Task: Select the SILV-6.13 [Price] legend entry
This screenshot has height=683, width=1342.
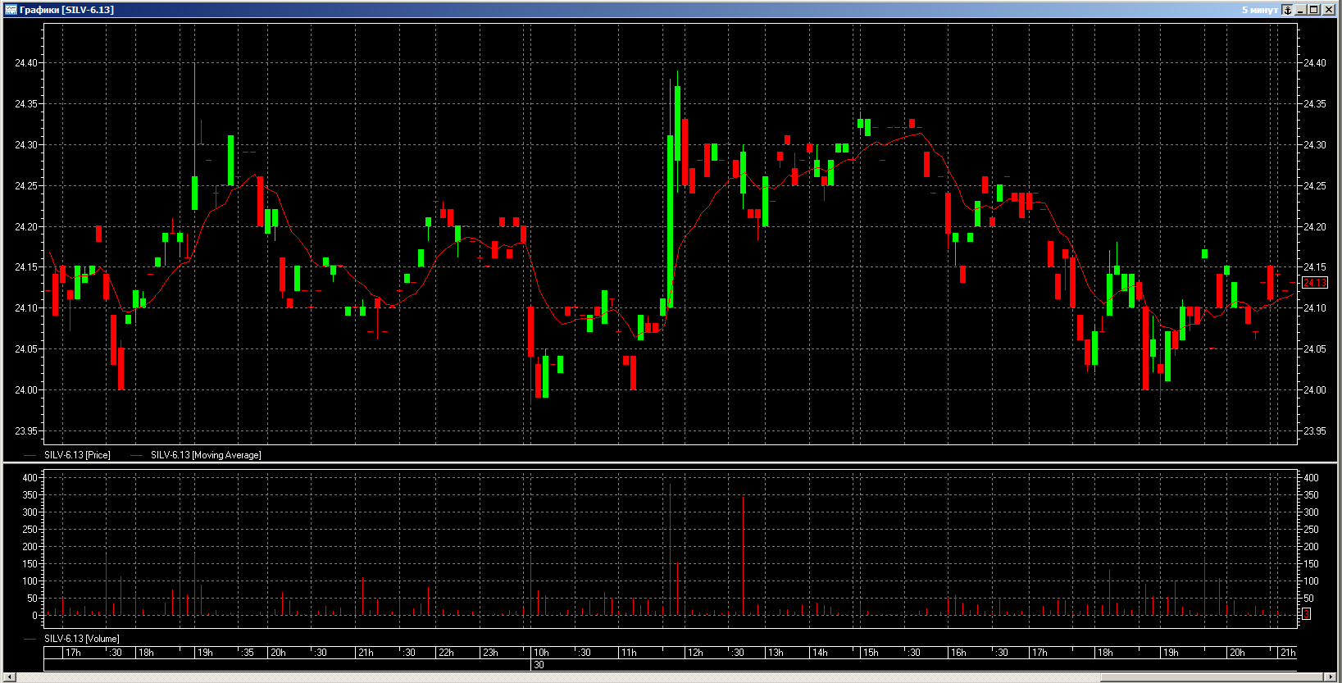Action: 77,455
